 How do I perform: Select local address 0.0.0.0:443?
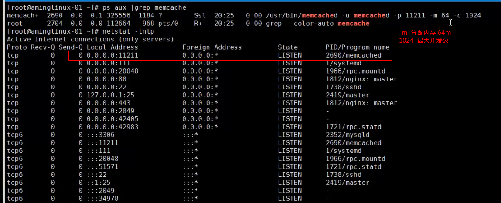click(x=108, y=103)
